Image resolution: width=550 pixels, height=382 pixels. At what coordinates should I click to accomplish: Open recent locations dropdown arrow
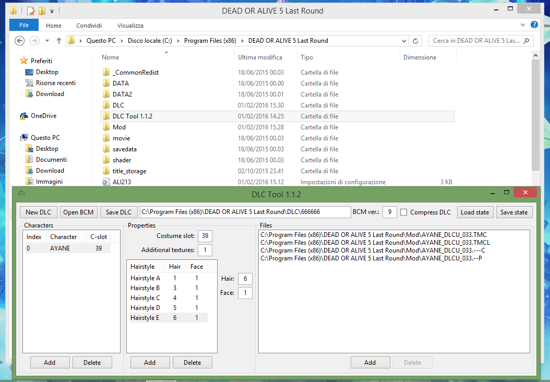click(x=47, y=41)
